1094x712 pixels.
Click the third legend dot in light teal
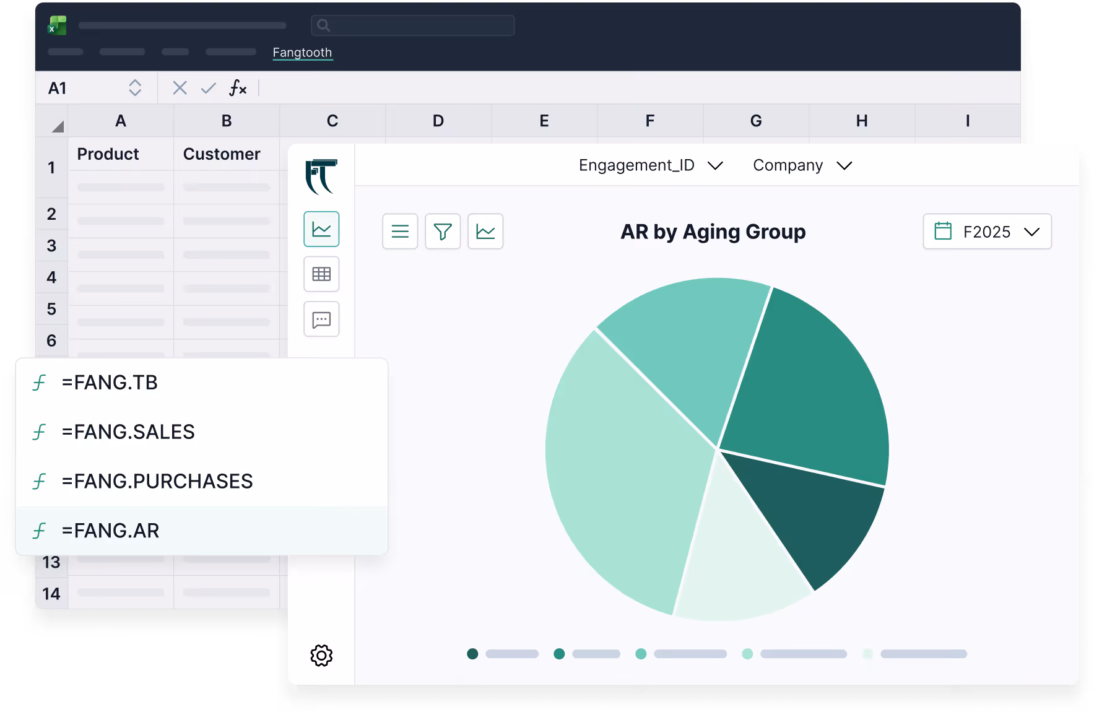click(641, 654)
